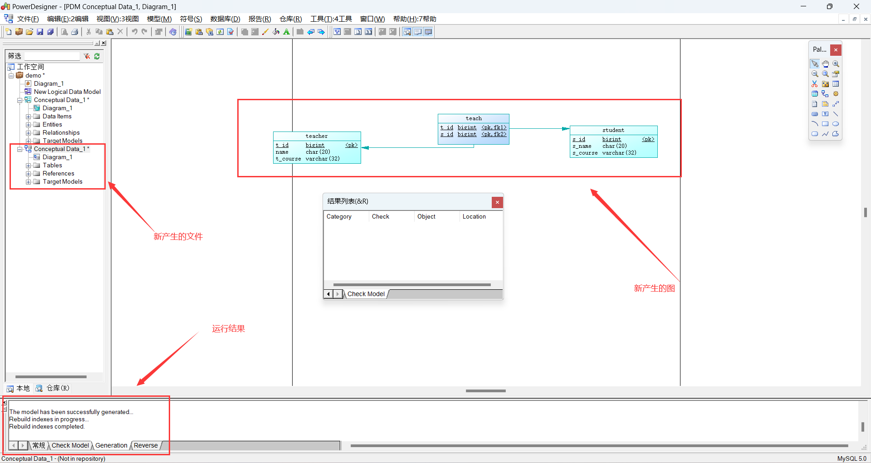The image size is (871, 463).
Task: Expand the Entities folder
Action: coord(28,125)
